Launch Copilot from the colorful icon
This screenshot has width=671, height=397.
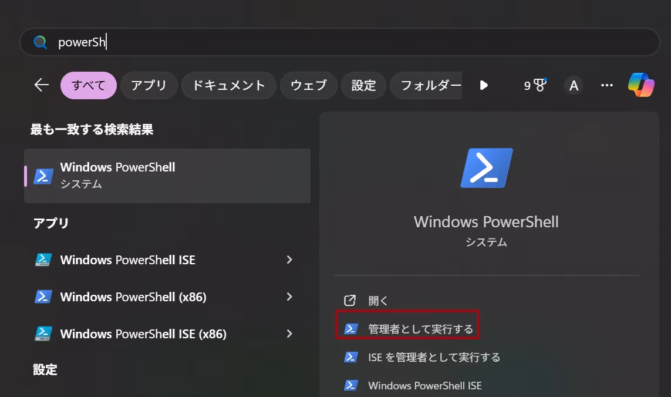coord(641,85)
